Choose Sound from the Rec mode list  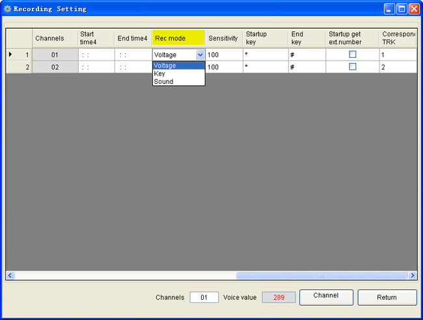pyautogui.click(x=163, y=82)
